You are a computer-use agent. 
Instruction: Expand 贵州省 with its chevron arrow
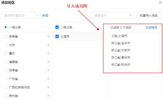pyautogui.click(x=48, y=96)
